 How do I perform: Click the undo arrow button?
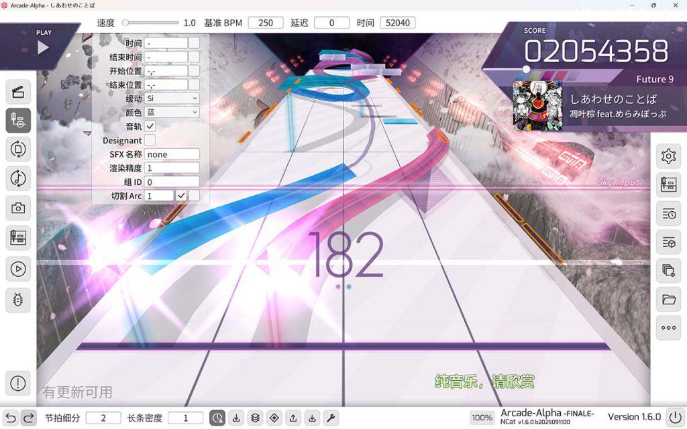tap(10, 418)
